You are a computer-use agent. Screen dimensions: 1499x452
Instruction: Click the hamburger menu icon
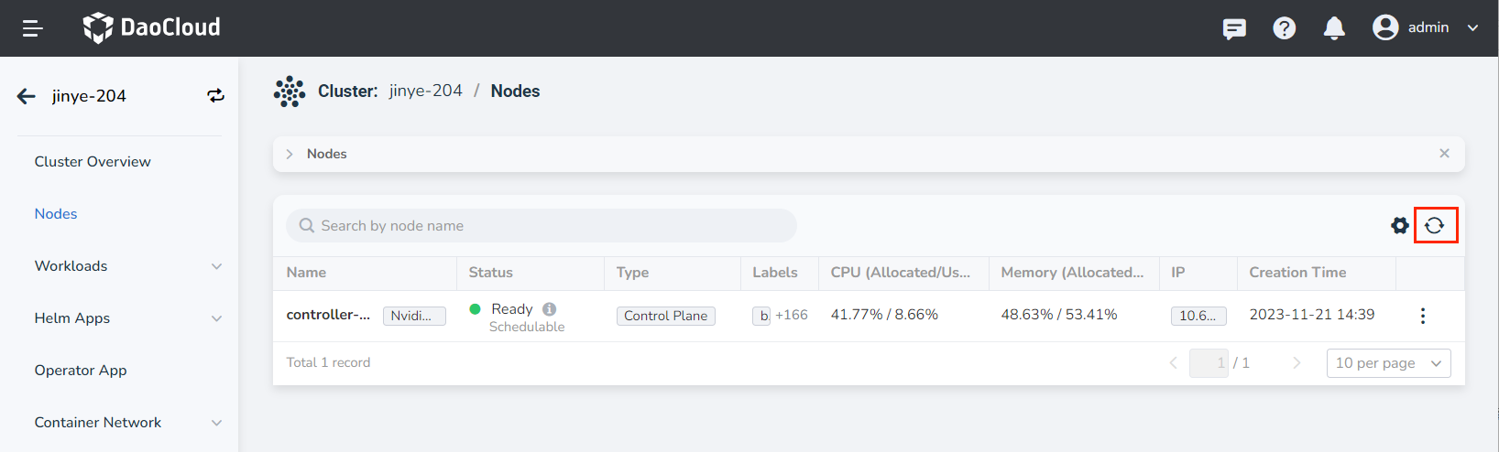(33, 28)
